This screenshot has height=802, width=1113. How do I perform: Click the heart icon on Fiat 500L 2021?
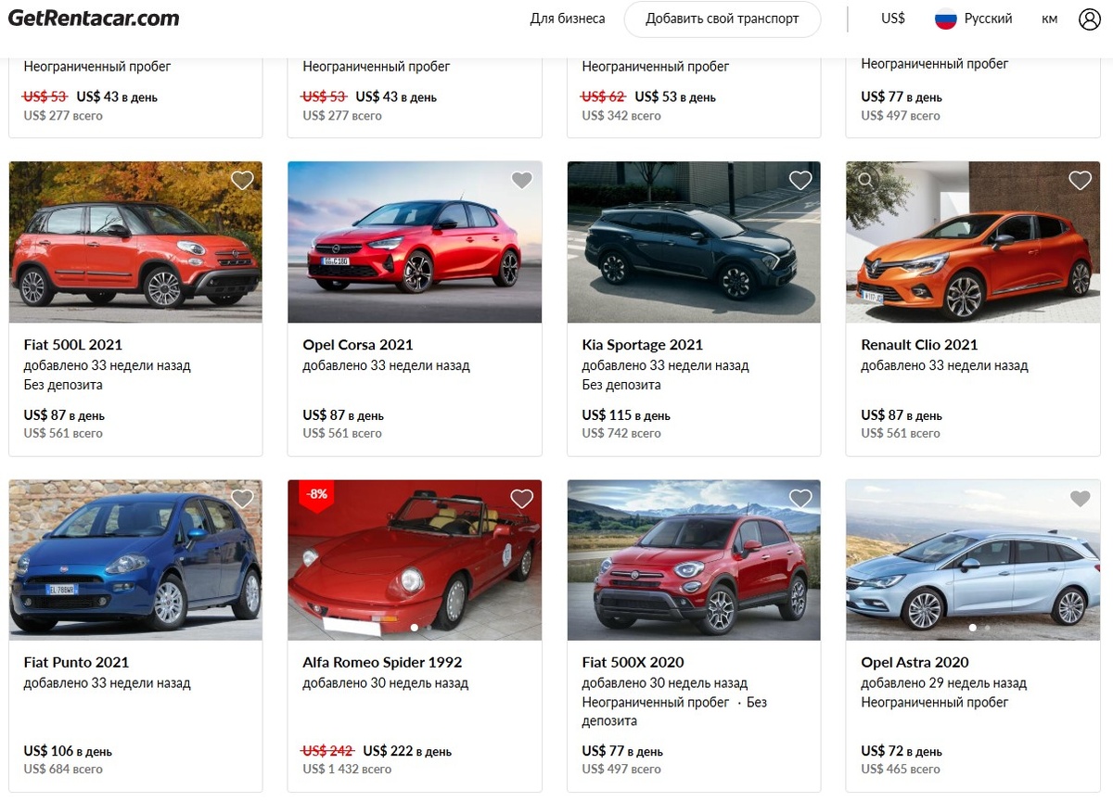pyautogui.click(x=241, y=180)
